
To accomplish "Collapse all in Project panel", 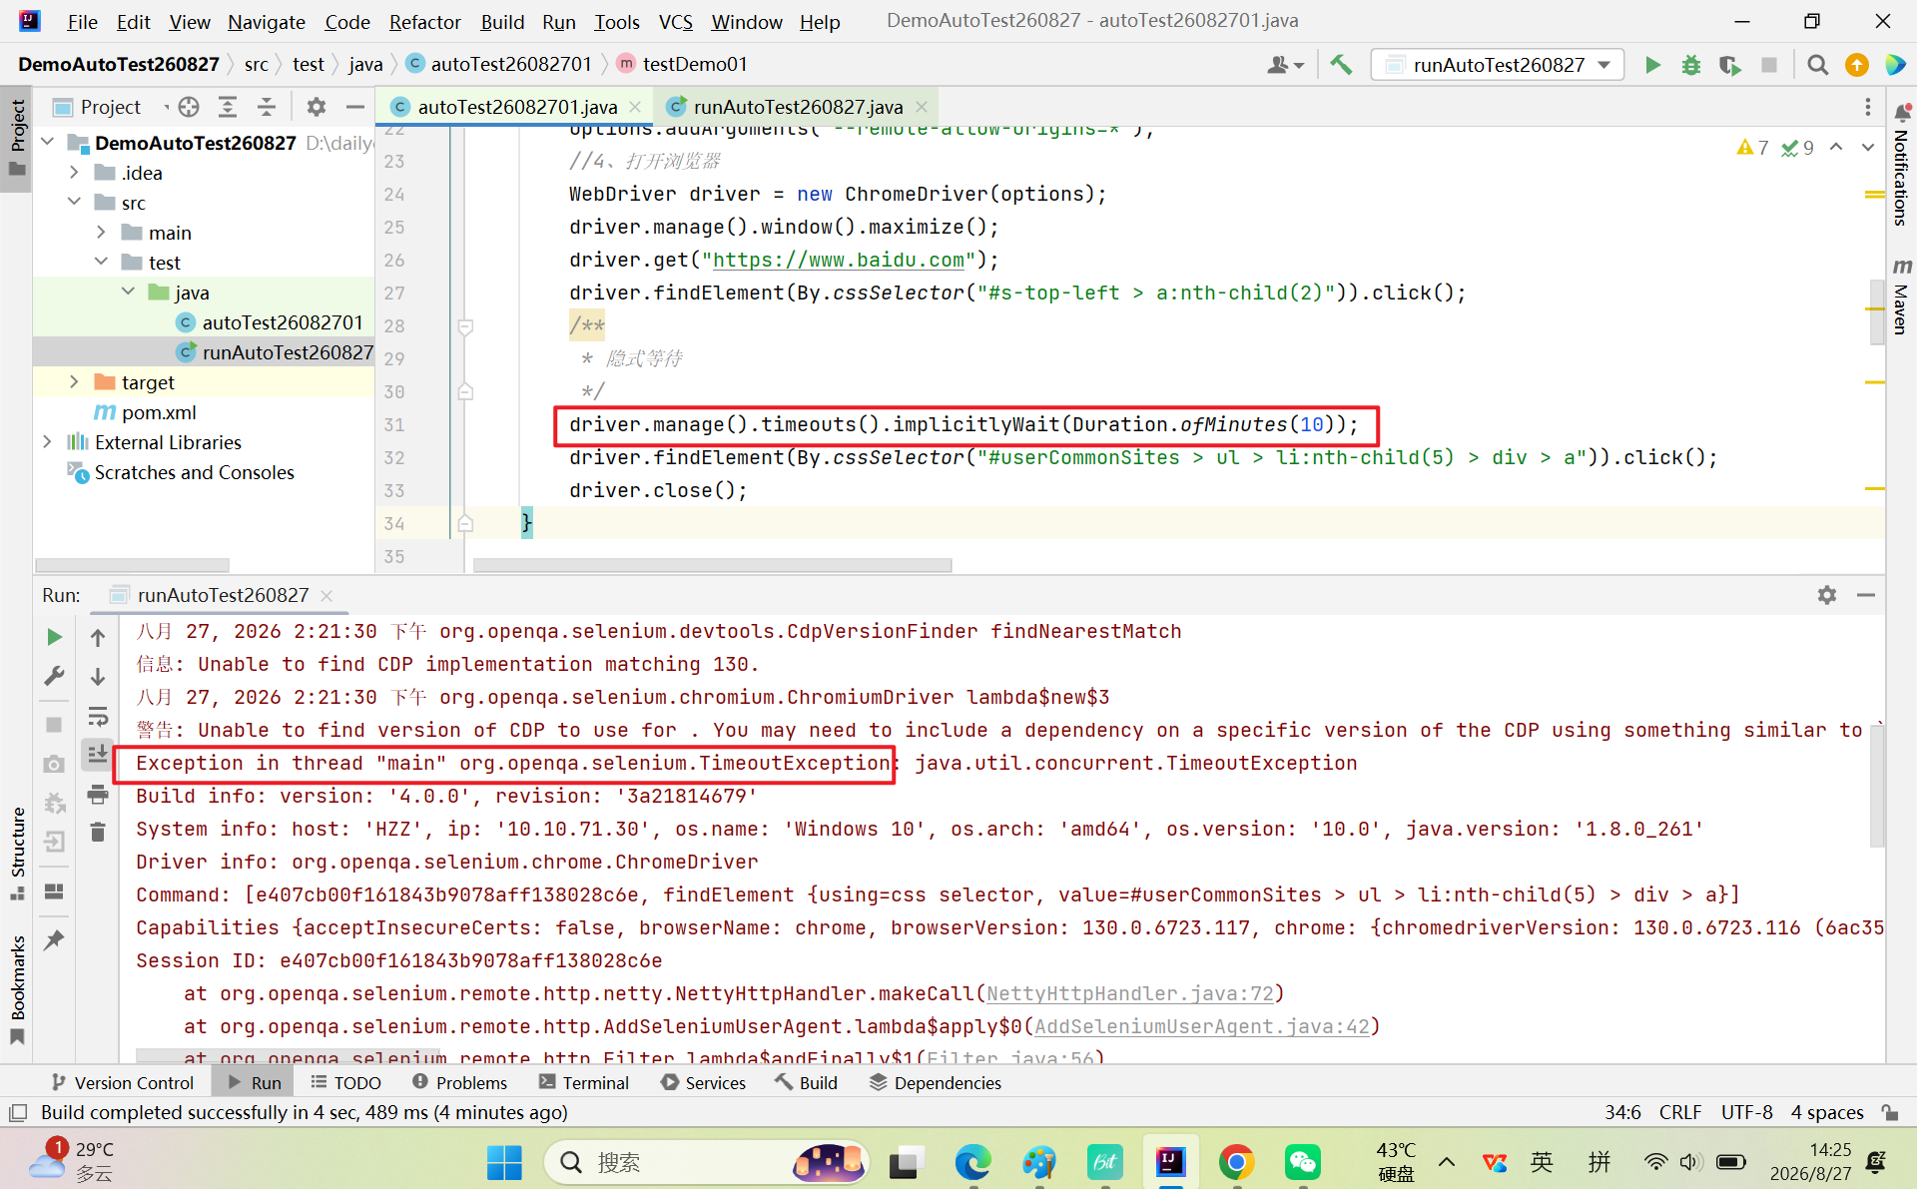I will click(x=267, y=107).
